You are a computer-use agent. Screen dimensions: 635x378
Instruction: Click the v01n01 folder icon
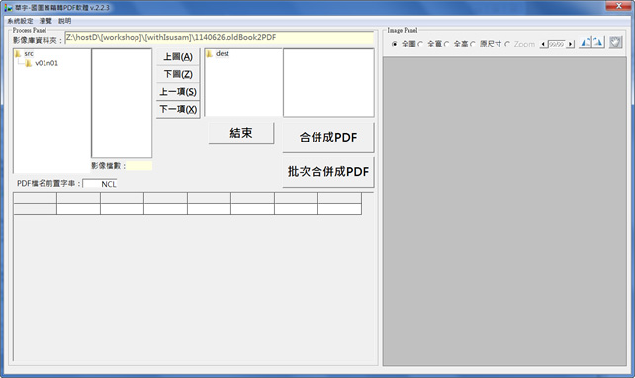pyautogui.click(x=29, y=63)
